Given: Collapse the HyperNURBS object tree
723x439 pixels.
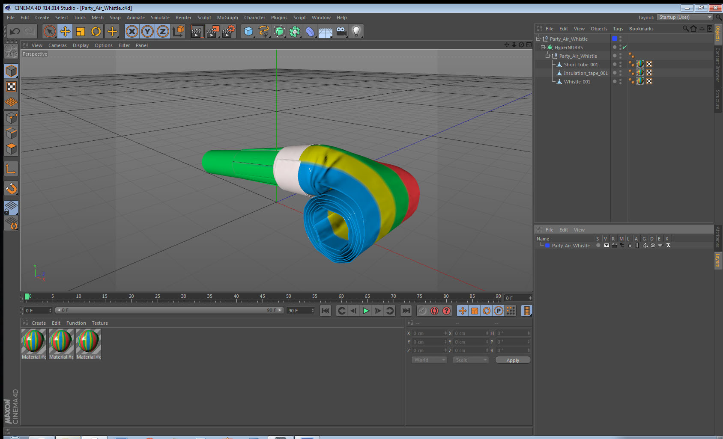Looking at the screenshot, I should coord(543,47).
